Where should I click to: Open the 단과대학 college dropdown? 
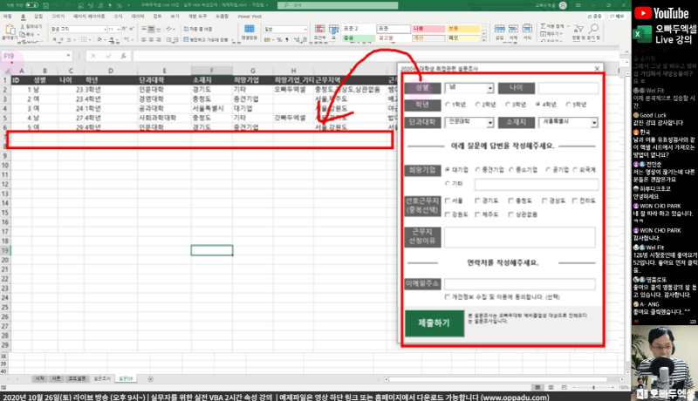coord(489,122)
